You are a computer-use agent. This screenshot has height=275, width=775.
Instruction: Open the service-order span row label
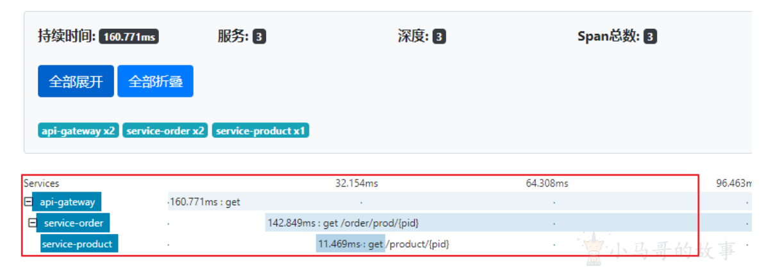tap(72, 223)
